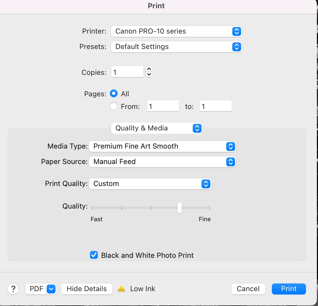Open the Printer dropdown menu
Image resolution: width=318 pixels, height=306 pixels.
coord(176,31)
